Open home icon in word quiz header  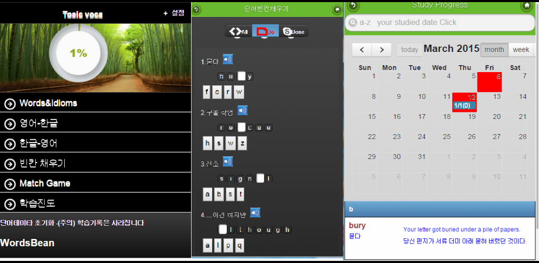click(x=337, y=9)
